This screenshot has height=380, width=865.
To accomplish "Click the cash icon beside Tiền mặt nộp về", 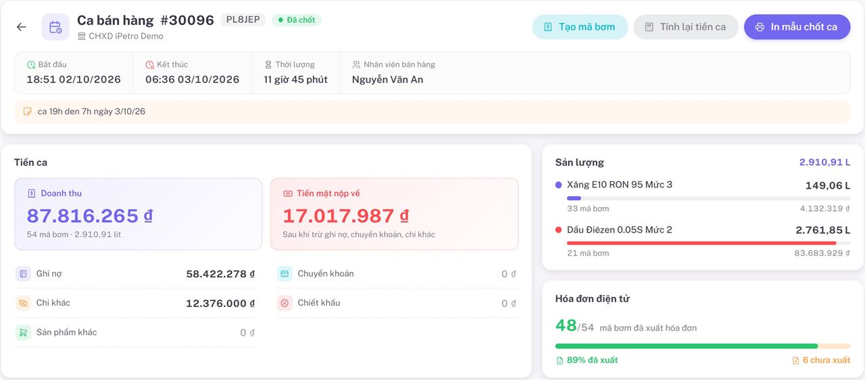I will coord(288,193).
